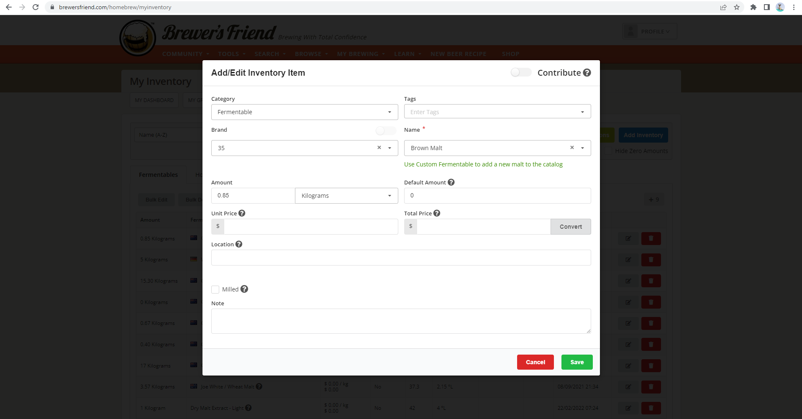The height and width of the screenshot is (419, 802).
Task: Clear the Brand field with the X icon
Action: (x=379, y=148)
